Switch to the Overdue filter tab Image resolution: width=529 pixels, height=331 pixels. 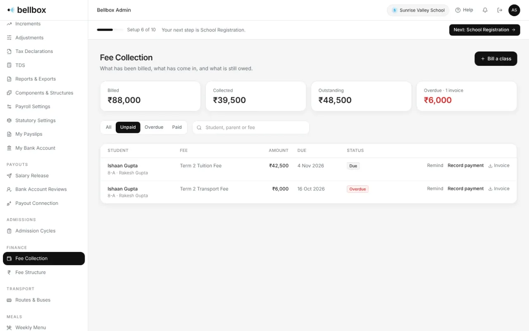154,127
